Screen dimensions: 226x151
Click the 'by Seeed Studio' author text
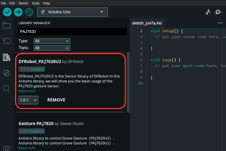[x=69, y=124]
